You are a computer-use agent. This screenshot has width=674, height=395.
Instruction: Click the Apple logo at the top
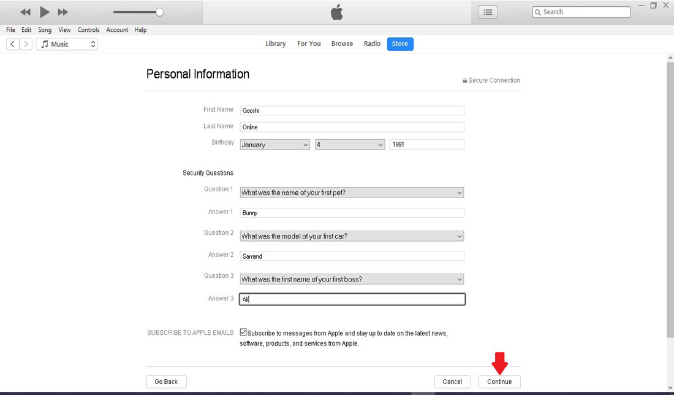[x=336, y=11]
